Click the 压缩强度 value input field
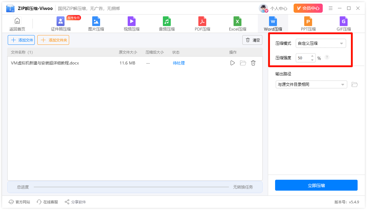The image size is (367, 210). (303, 58)
